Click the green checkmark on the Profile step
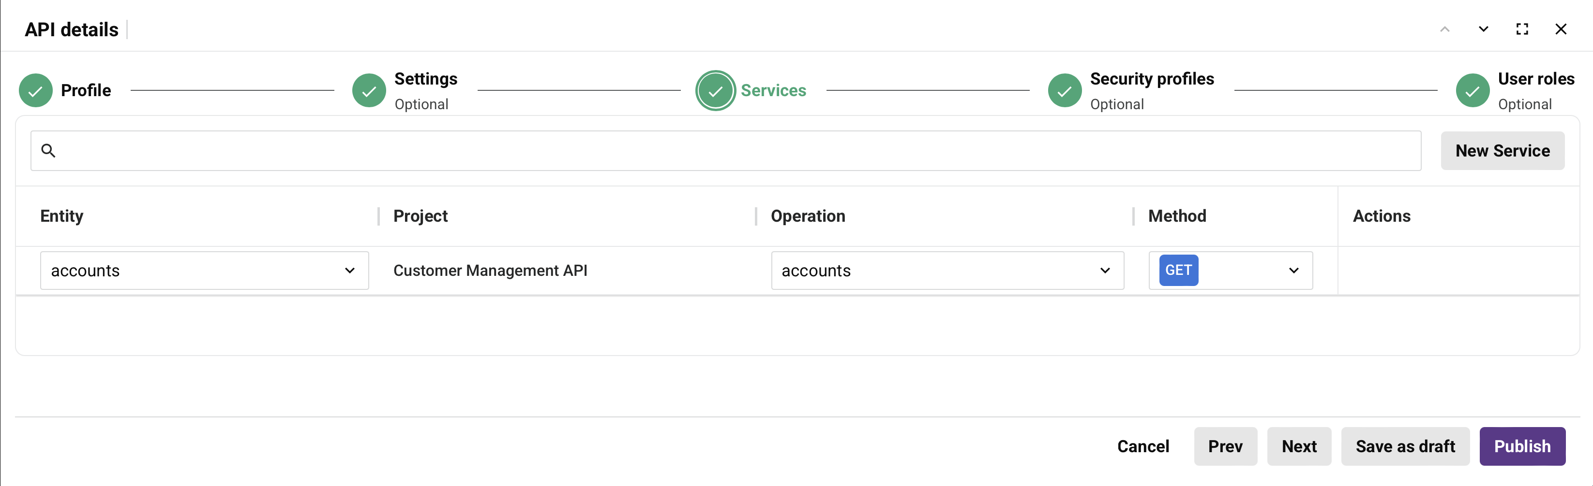Viewport: 1593px width, 486px height. click(35, 90)
